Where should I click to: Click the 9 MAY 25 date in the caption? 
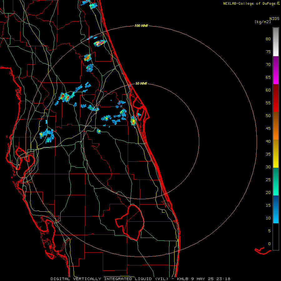pos(203,279)
